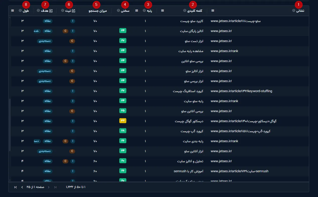The height and width of the screenshot is (197, 318).
Task: Click the I intent badge for کاربرد سئو چیست
Action: pos(73,21)
